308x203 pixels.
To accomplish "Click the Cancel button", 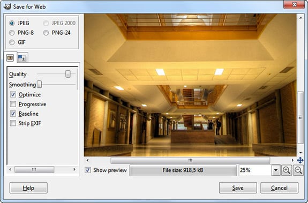I will (x=279, y=188).
